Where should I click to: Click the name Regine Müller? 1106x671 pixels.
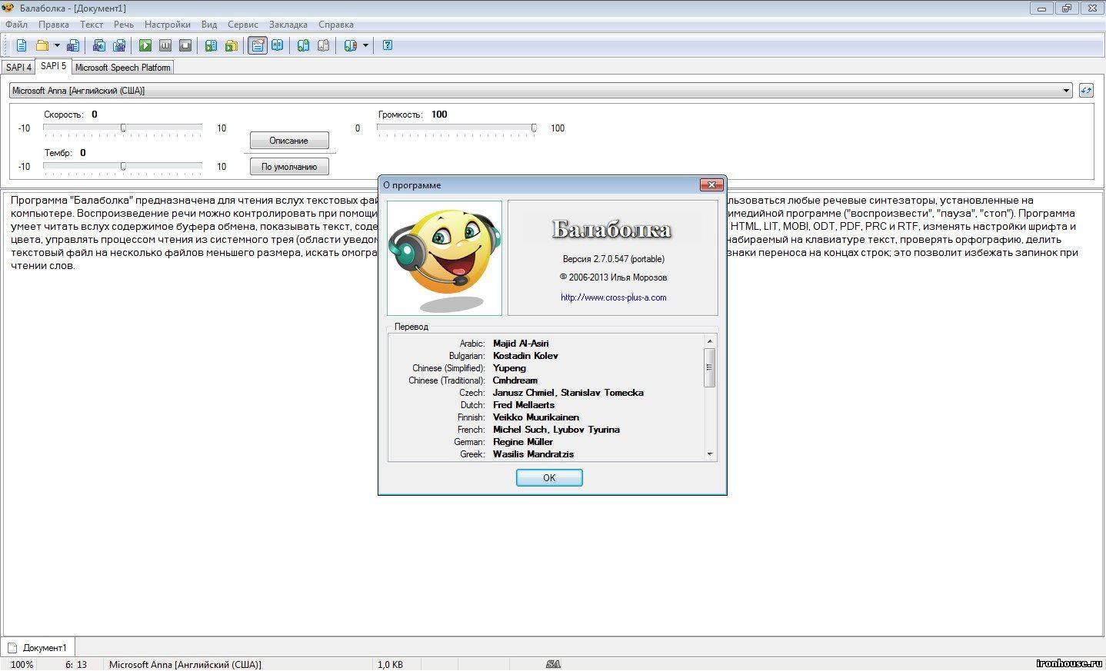tap(523, 442)
